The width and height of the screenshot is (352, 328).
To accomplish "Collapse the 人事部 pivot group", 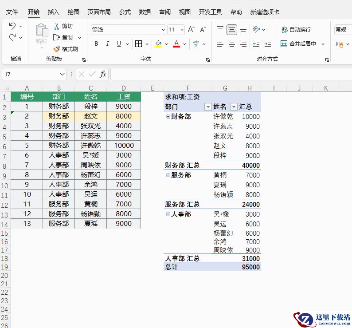I will (x=168, y=214).
